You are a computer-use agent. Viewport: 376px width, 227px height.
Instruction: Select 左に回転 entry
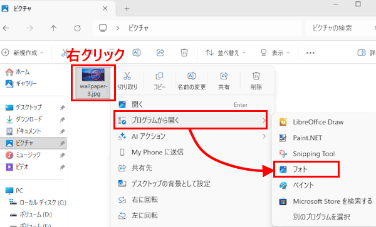[x=192, y=215]
